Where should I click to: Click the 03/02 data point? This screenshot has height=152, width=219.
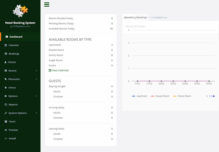click(173, 81)
